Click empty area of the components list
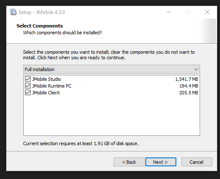This screenshot has height=179, width=220. 111,116
